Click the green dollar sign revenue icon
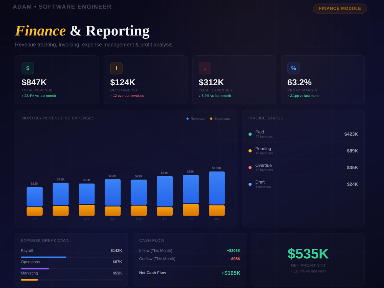The width and height of the screenshot is (384, 288). pos(28,68)
